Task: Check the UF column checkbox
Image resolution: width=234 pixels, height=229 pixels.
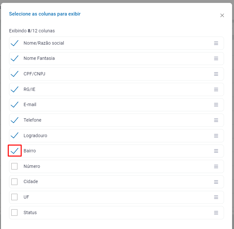Action: click(x=15, y=197)
